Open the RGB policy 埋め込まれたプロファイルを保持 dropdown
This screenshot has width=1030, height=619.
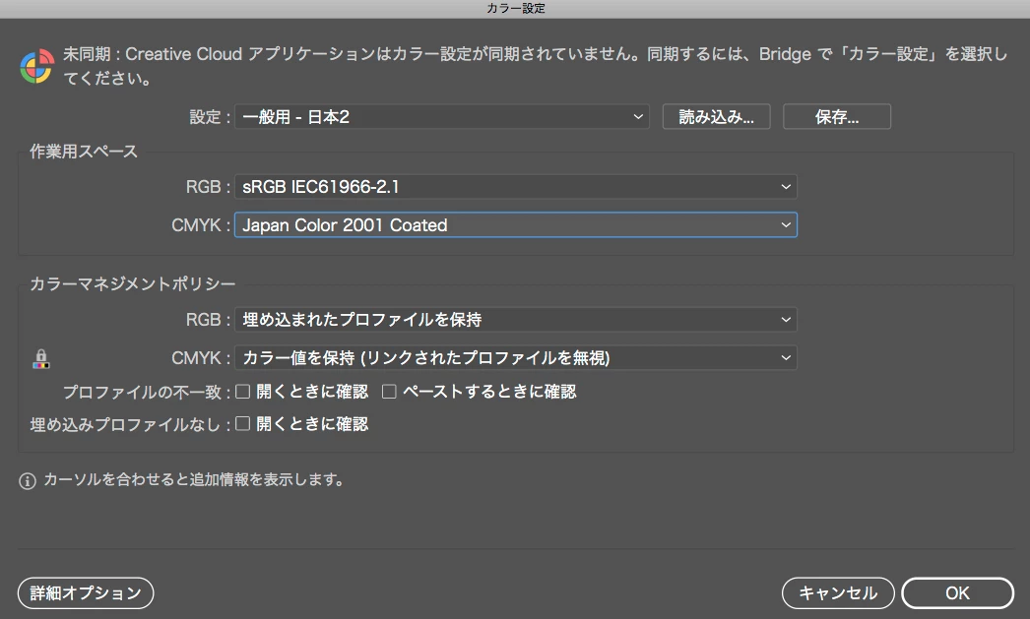click(x=516, y=320)
